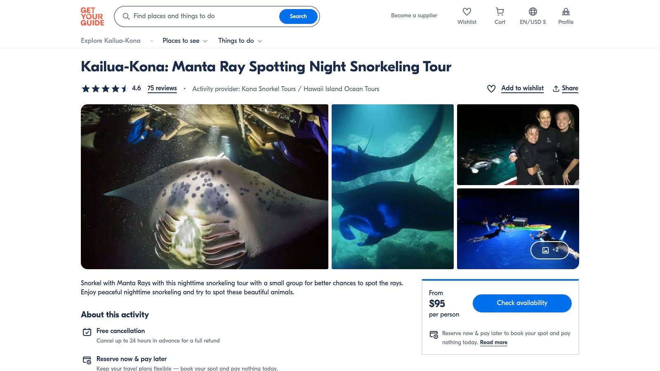The width and height of the screenshot is (660, 371).
Task: Open the Things to do menu
Action: coord(239,40)
